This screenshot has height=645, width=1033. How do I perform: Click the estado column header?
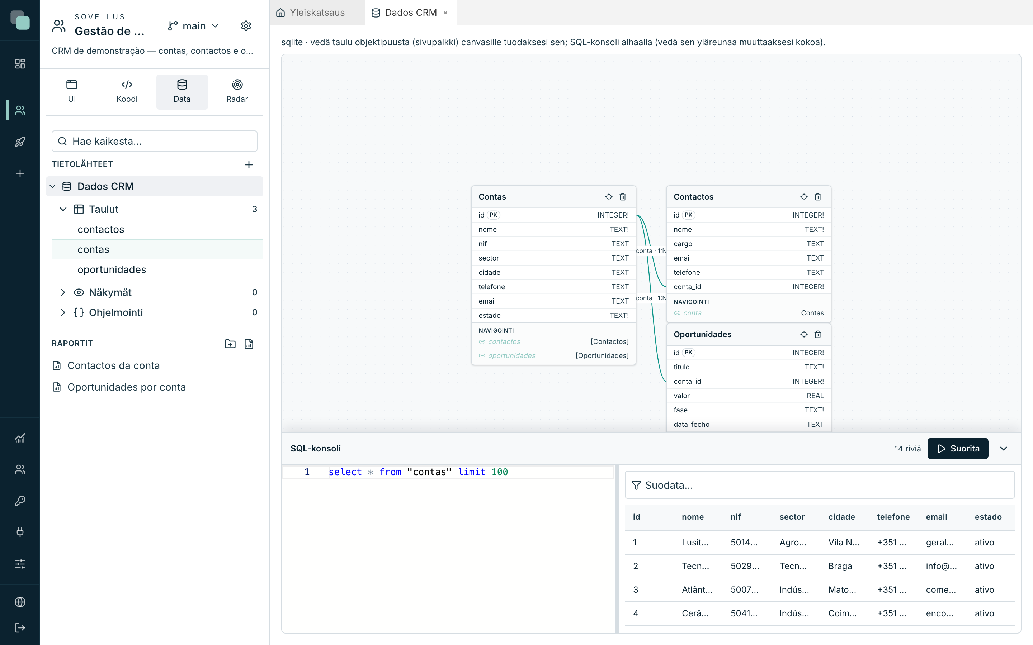point(988,517)
